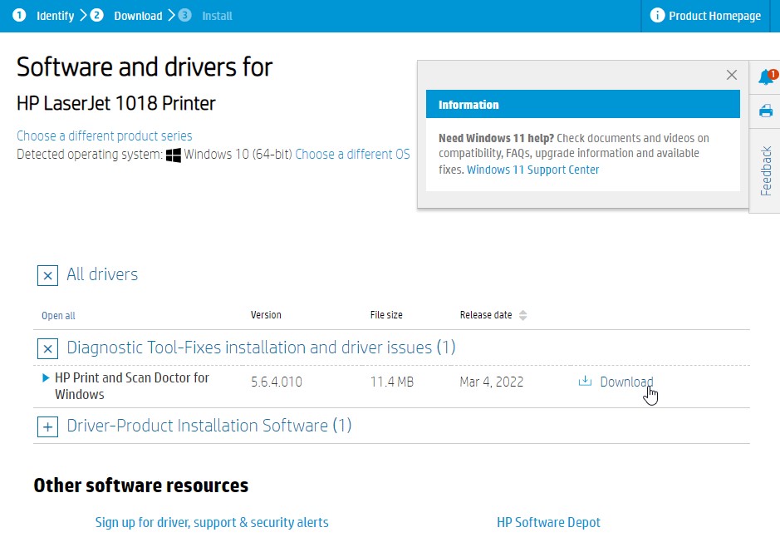Open Windows 11 Support Center link
This screenshot has height=557, width=780.
(532, 170)
